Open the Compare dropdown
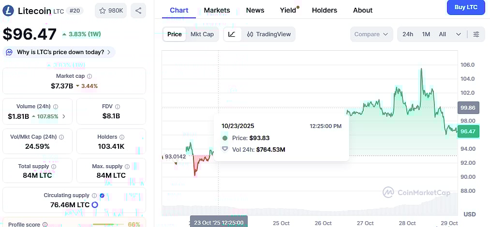Image resolution: width=490 pixels, height=227 pixels. pos(371,34)
